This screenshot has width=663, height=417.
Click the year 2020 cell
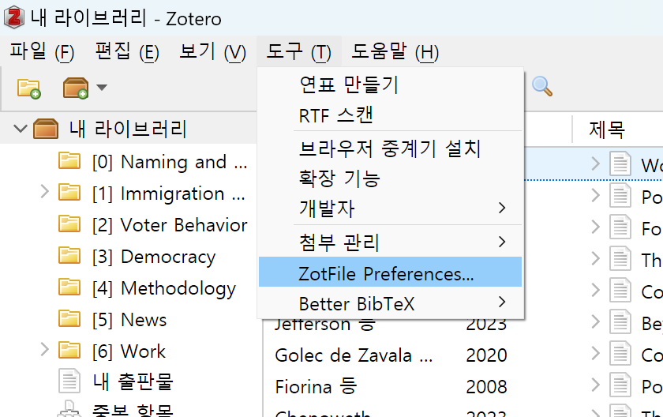pyautogui.click(x=486, y=355)
